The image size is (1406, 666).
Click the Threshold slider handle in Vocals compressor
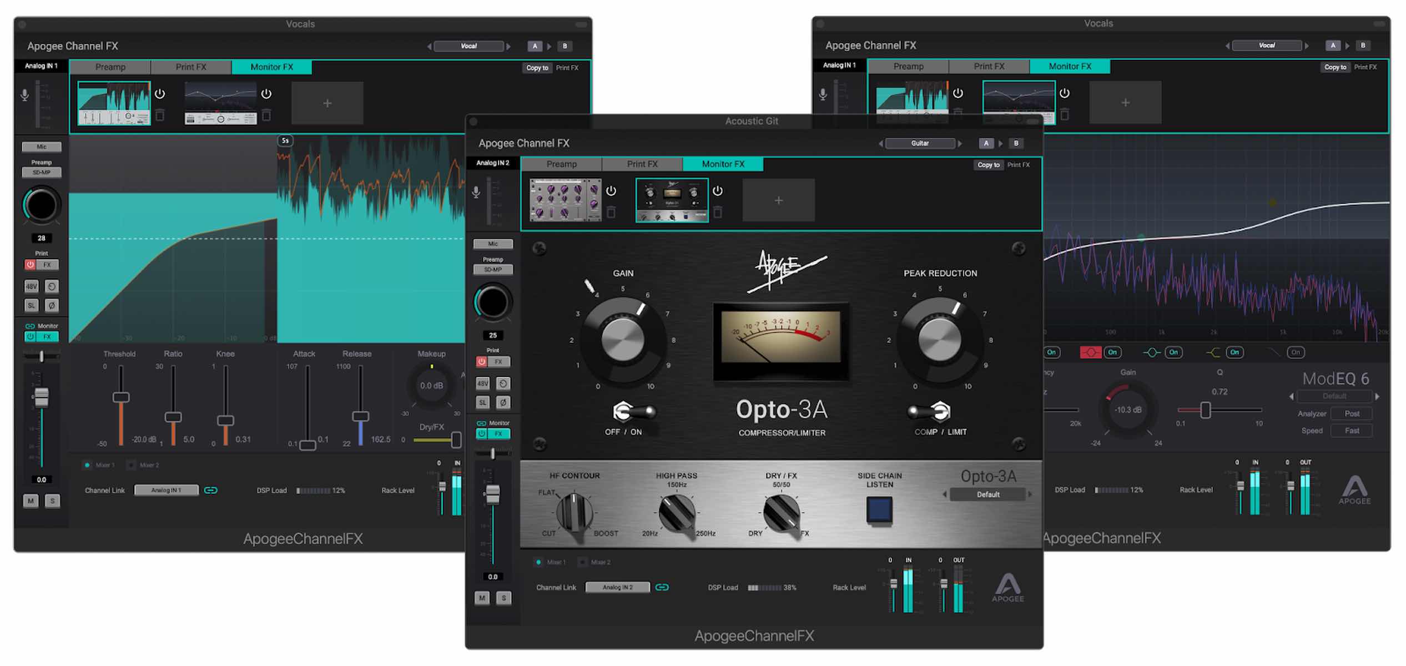(x=121, y=397)
